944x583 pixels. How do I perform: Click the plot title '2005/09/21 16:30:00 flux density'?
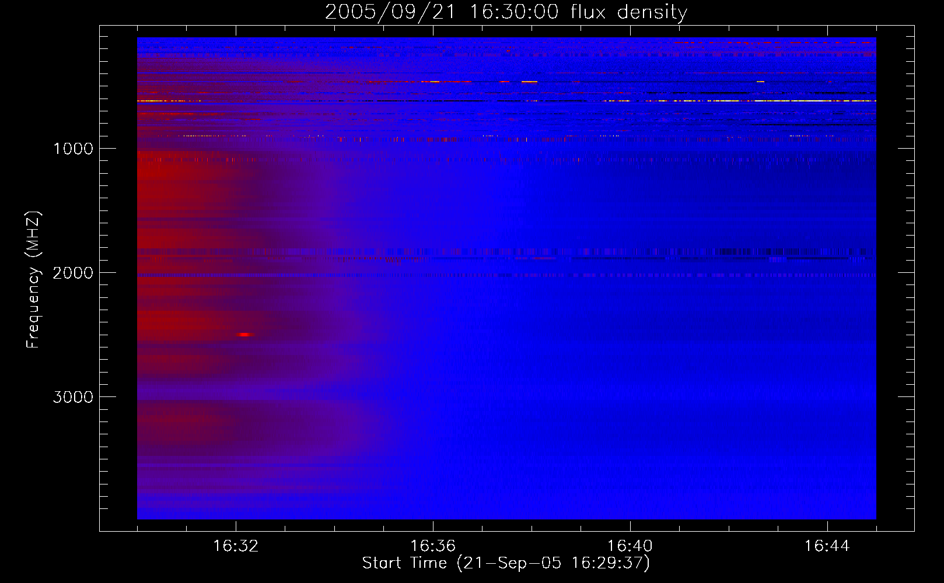tap(506, 12)
